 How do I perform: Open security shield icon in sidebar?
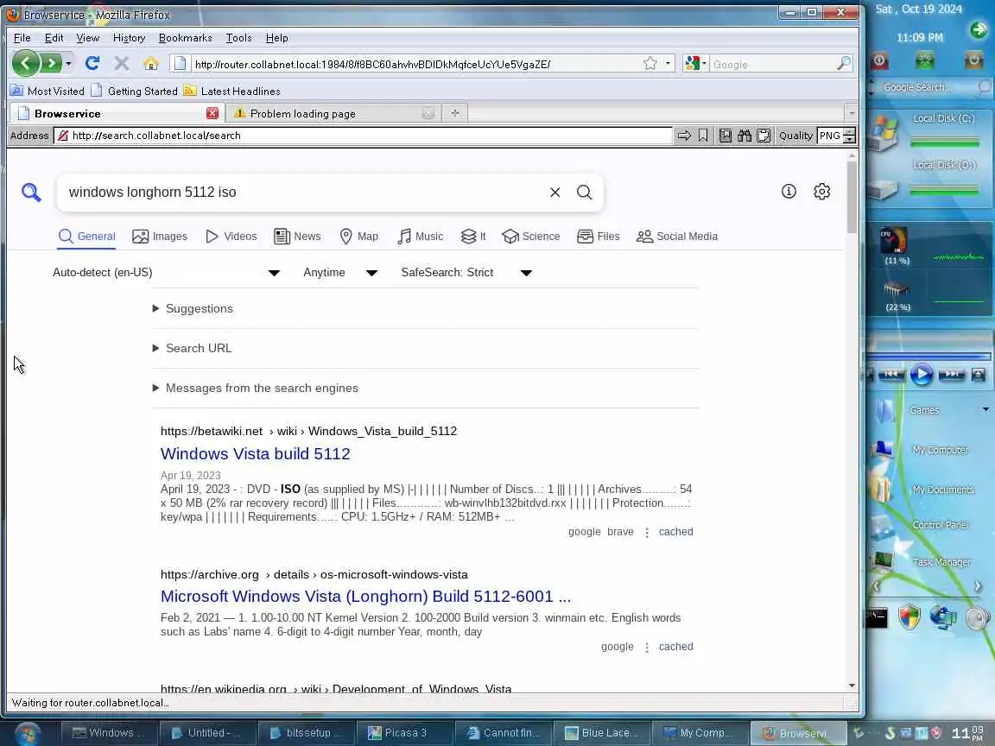click(909, 617)
